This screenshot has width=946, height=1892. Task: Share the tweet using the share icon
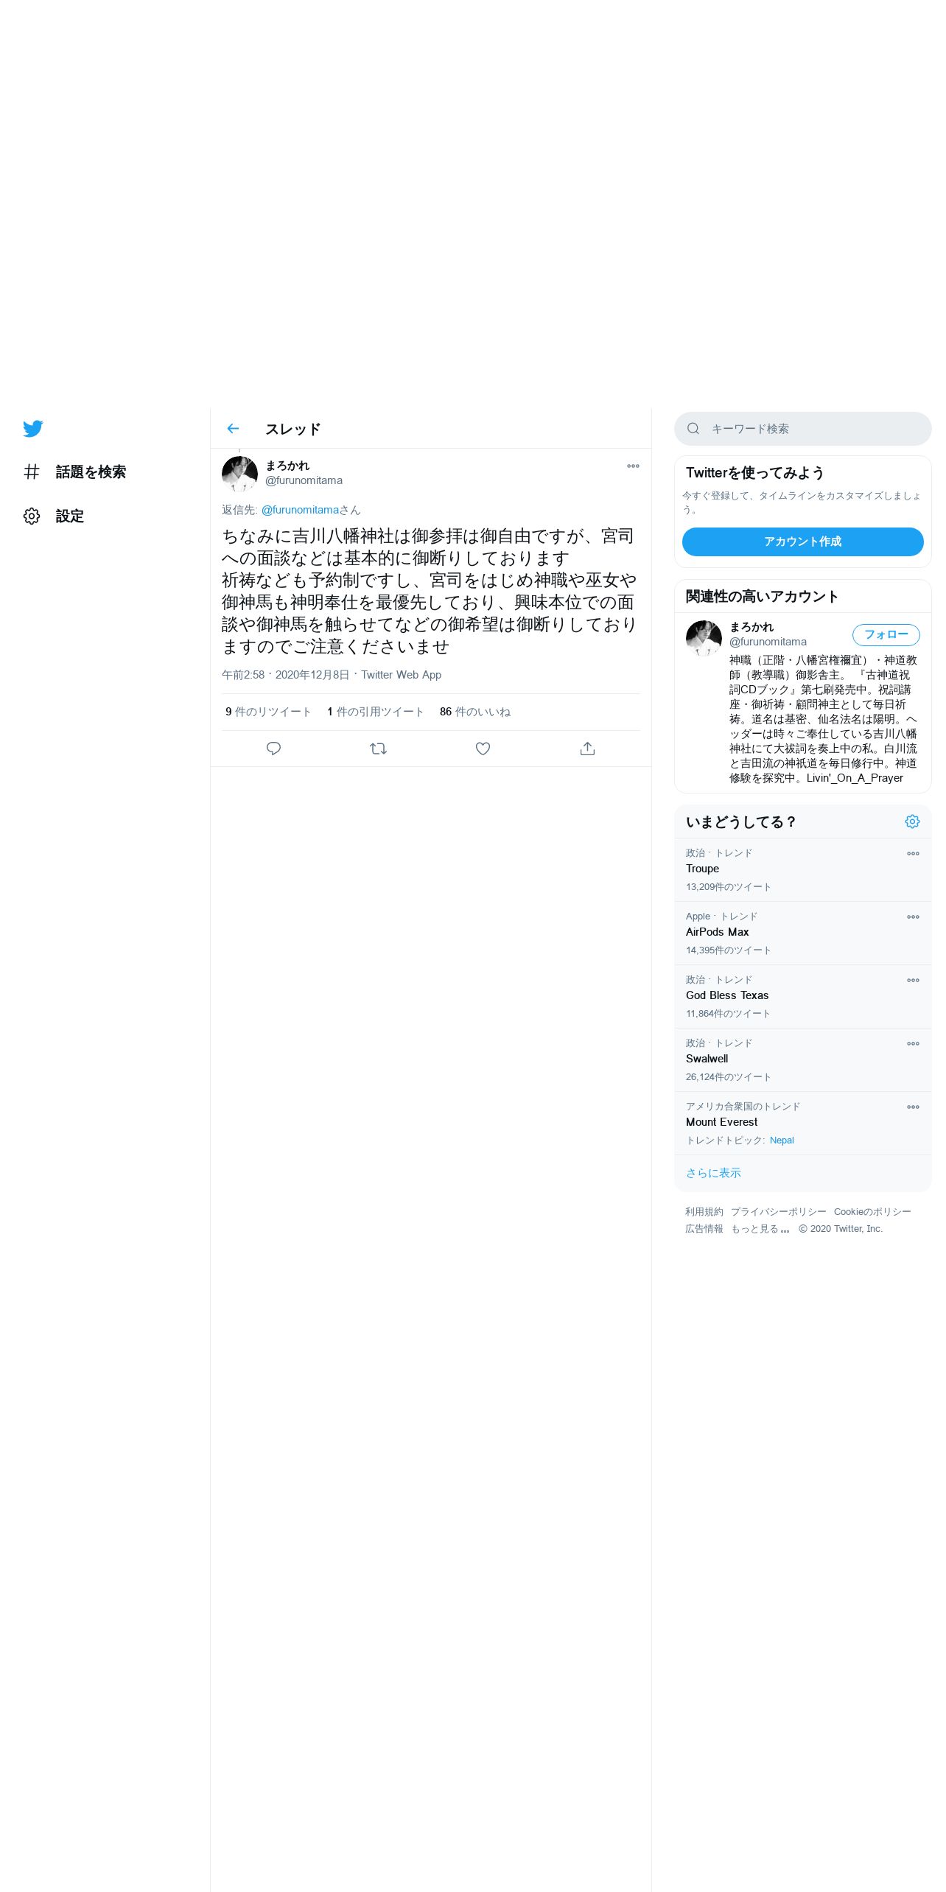click(587, 749)
